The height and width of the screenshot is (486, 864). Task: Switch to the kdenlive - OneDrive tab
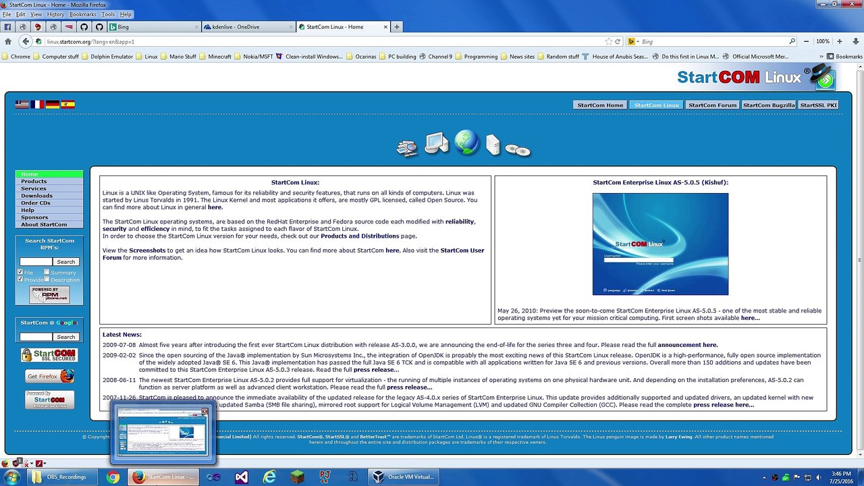[x=247, y=27]
